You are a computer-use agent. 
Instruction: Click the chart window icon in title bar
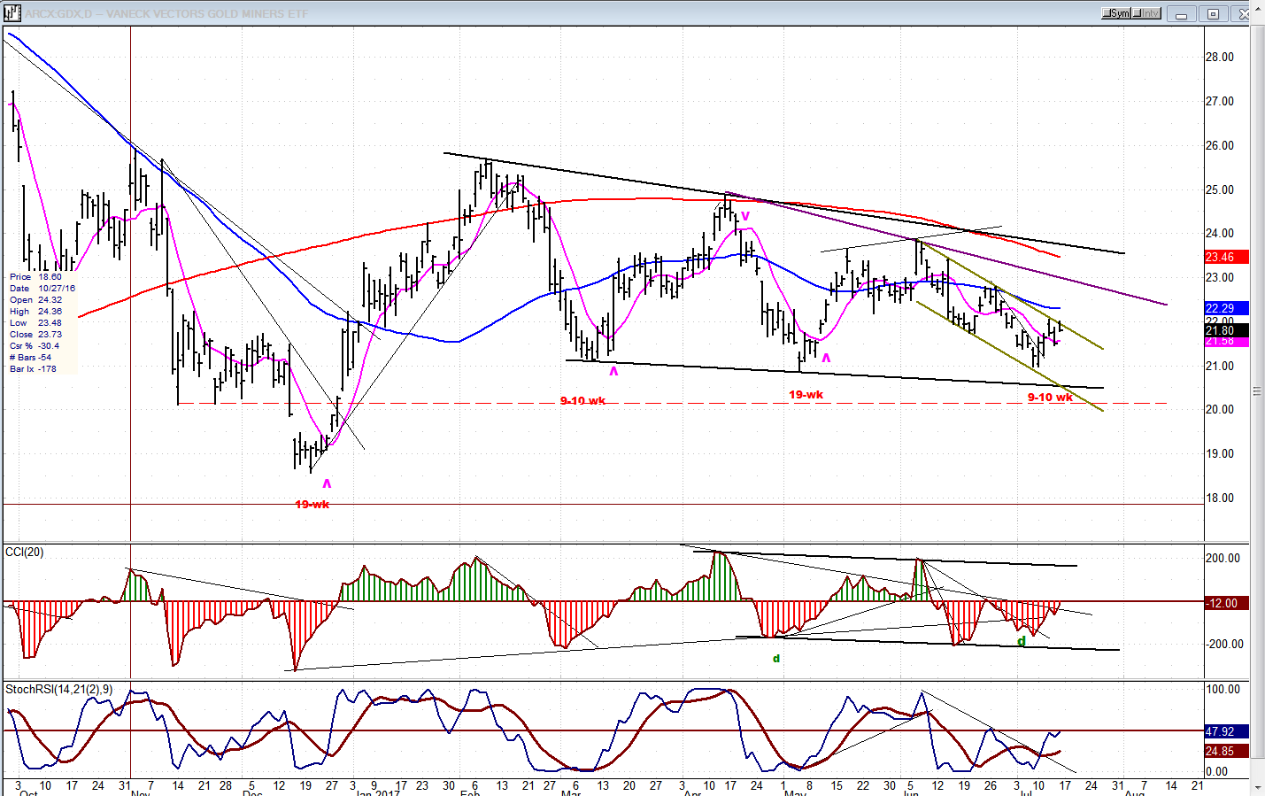click(x=12, y=13)
